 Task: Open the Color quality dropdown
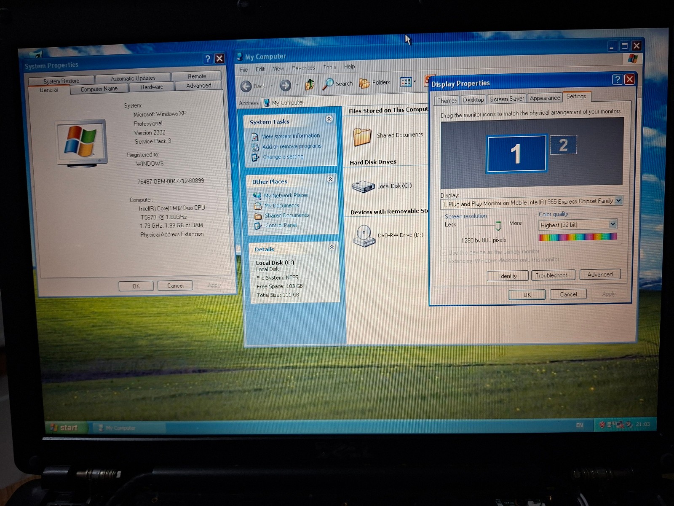(x=613, y=224)
